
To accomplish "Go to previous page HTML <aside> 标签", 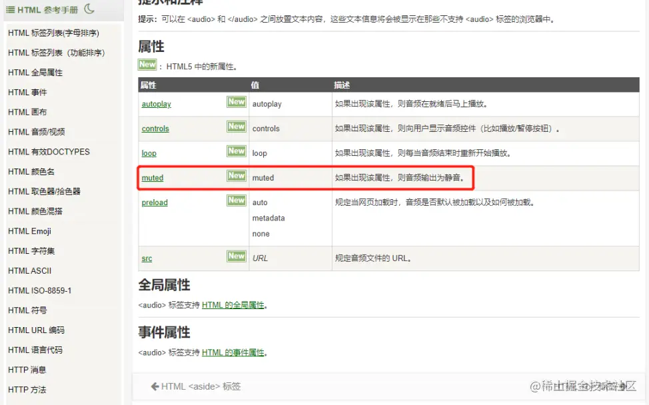I will [196, 386].
